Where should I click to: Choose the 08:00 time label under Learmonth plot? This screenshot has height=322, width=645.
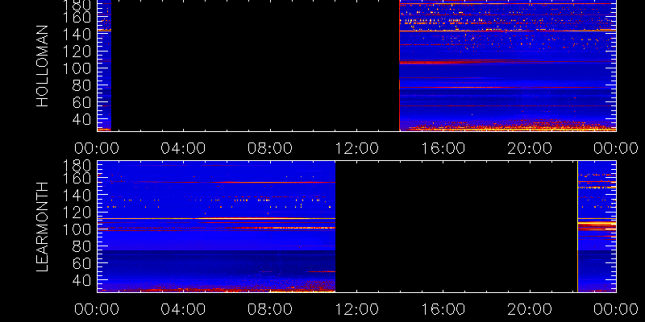pyautogui.click(x=270, y=309)
